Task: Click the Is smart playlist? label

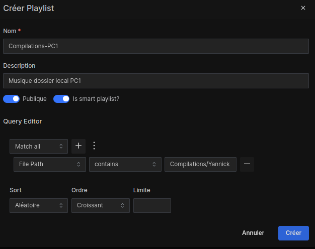Action: click(x=96, y=99)
